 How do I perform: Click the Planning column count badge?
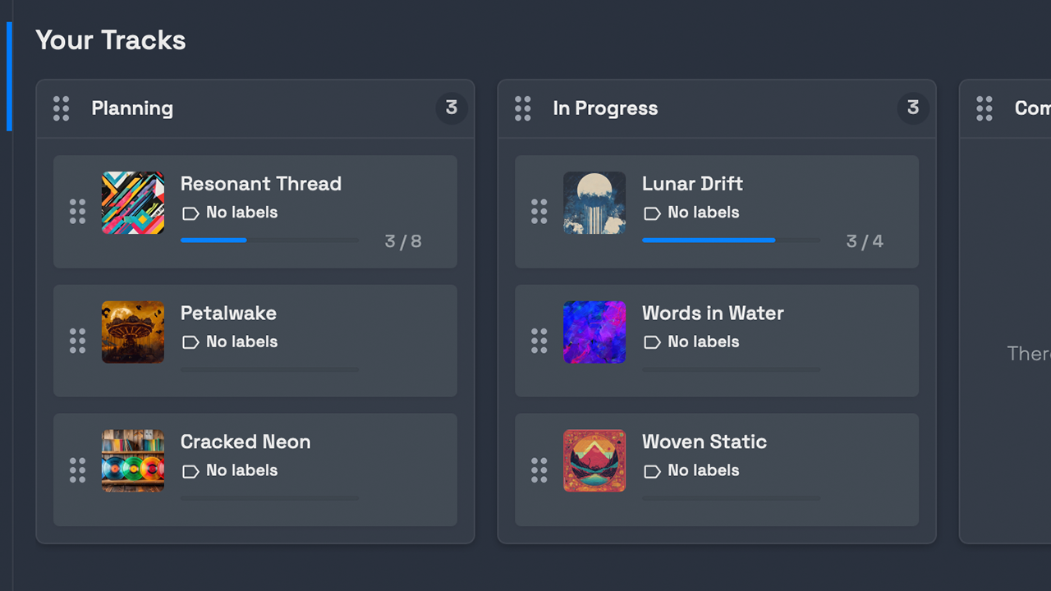(x=451, y=108)
